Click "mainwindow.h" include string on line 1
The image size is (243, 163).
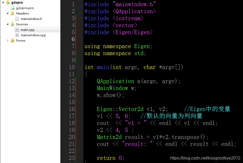[x=134, y=4]
